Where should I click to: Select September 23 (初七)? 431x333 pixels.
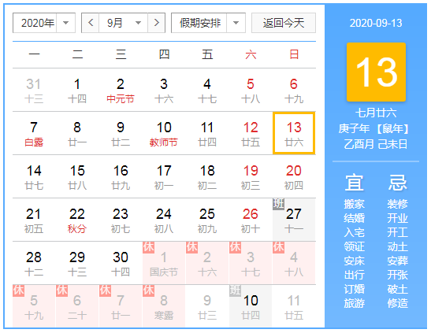point(121,220)
